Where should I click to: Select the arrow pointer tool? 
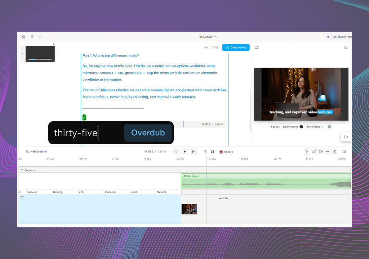(x=307, y=152)
